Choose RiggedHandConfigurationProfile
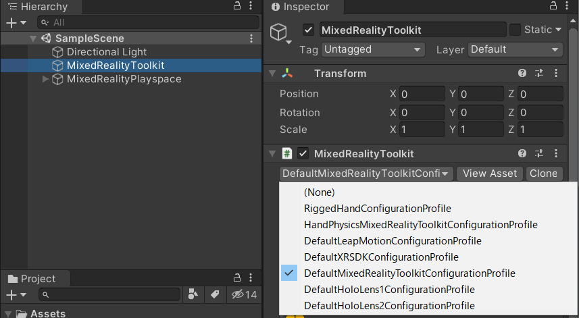 pyautogui.click(x=429, y=209)
